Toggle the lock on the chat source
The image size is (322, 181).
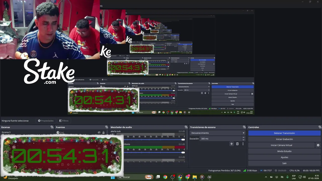(x=103, y=132)
